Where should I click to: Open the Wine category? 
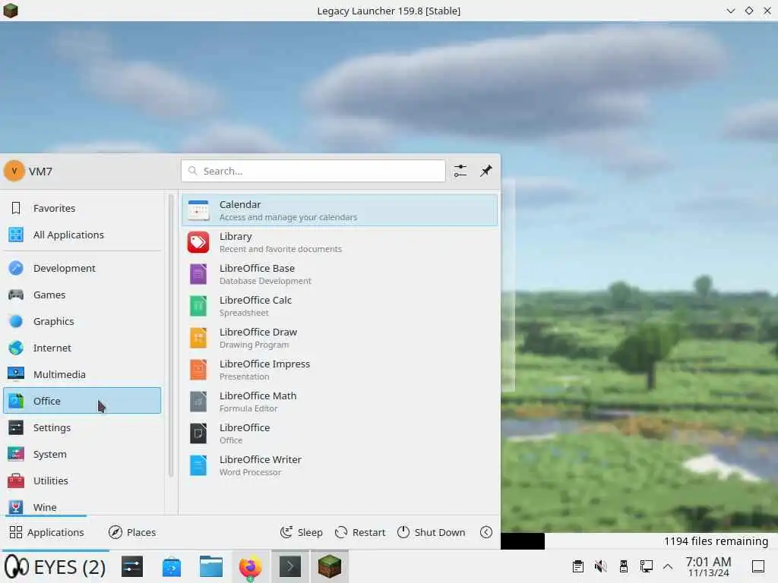tap(82, 506)
